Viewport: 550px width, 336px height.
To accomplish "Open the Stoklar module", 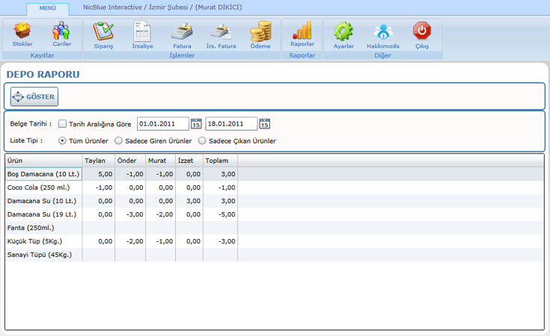I will pyautogui.click(x=22, y=34).
